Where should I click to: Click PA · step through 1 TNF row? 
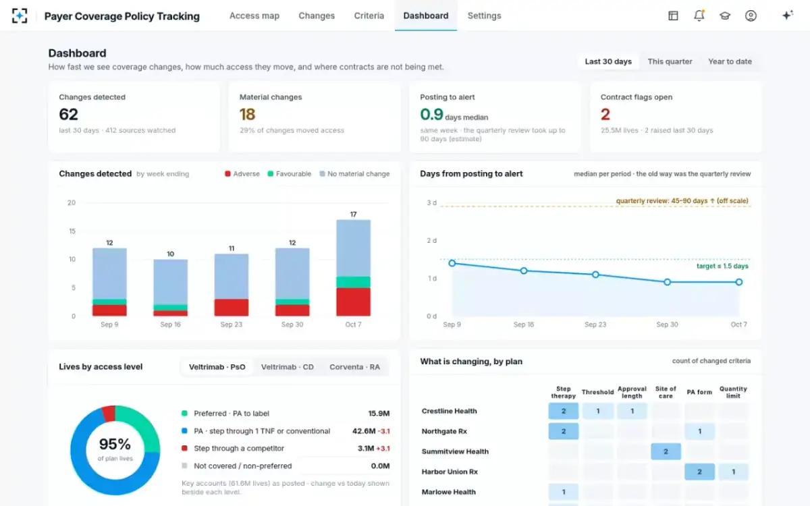click(286, 431)
